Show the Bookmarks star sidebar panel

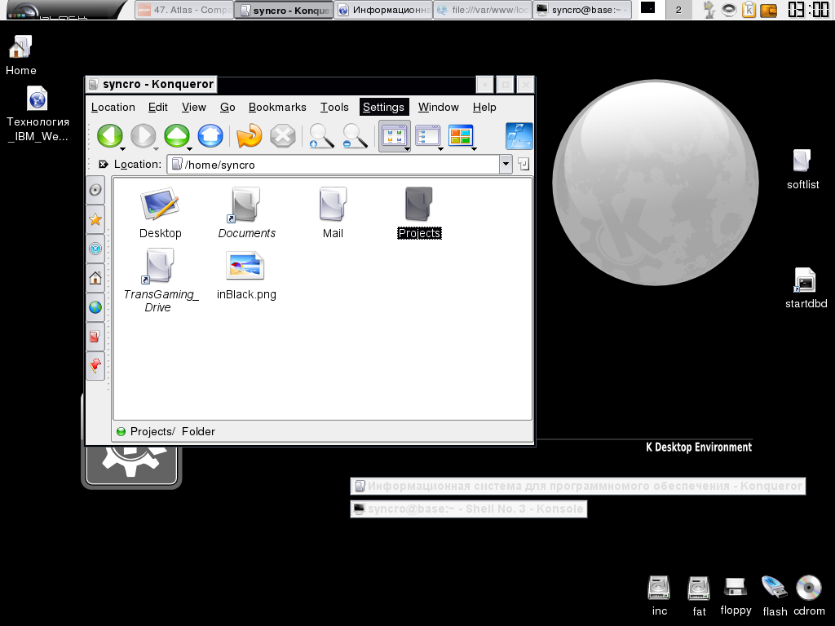tap(95, 219)
